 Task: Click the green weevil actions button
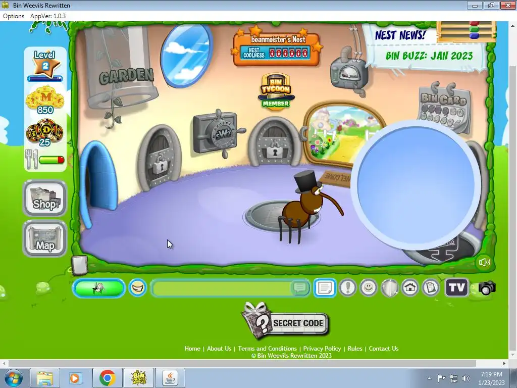(98, 287)
